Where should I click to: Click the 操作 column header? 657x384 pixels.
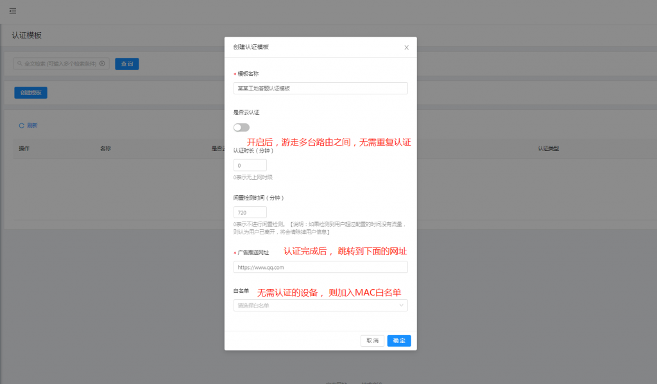coord(24,148)
